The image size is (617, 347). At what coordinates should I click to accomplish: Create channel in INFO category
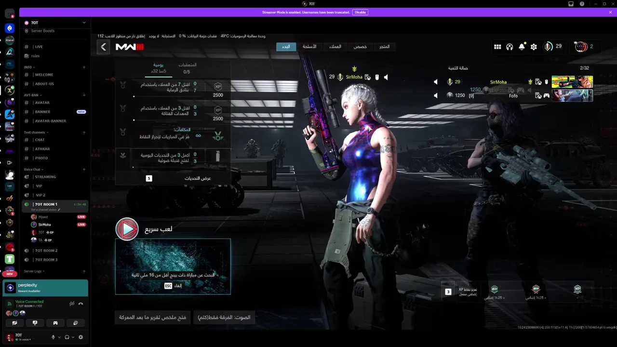pos(84,67)
